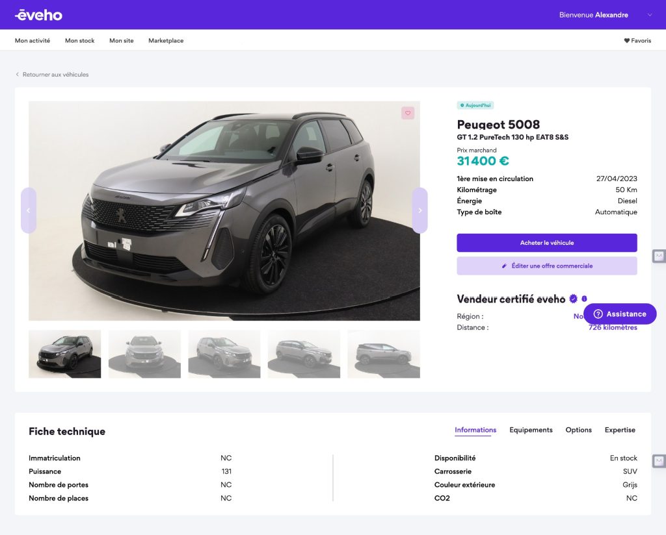
Task: Open the info icon next to Vendeur certifié
Action: tap(584, 299)
